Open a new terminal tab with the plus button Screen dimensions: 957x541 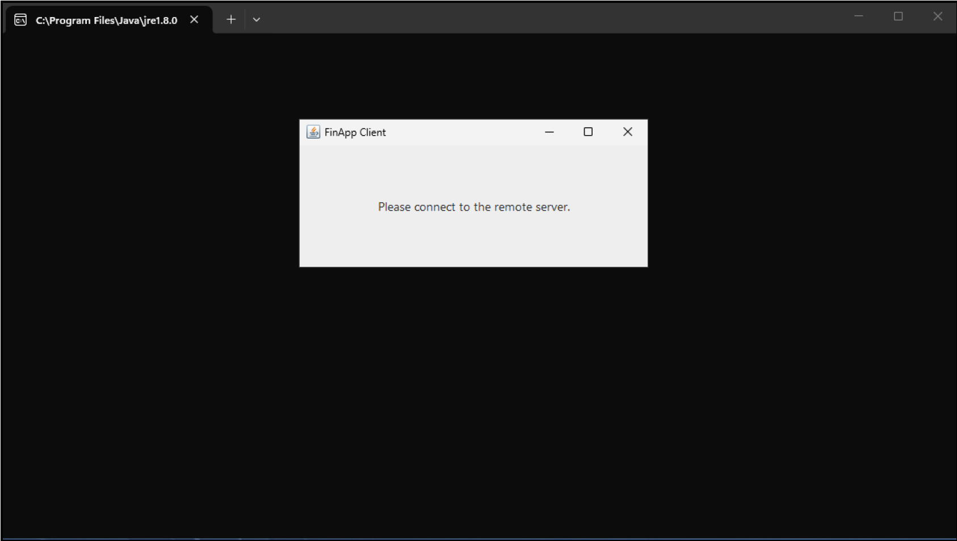231,20
